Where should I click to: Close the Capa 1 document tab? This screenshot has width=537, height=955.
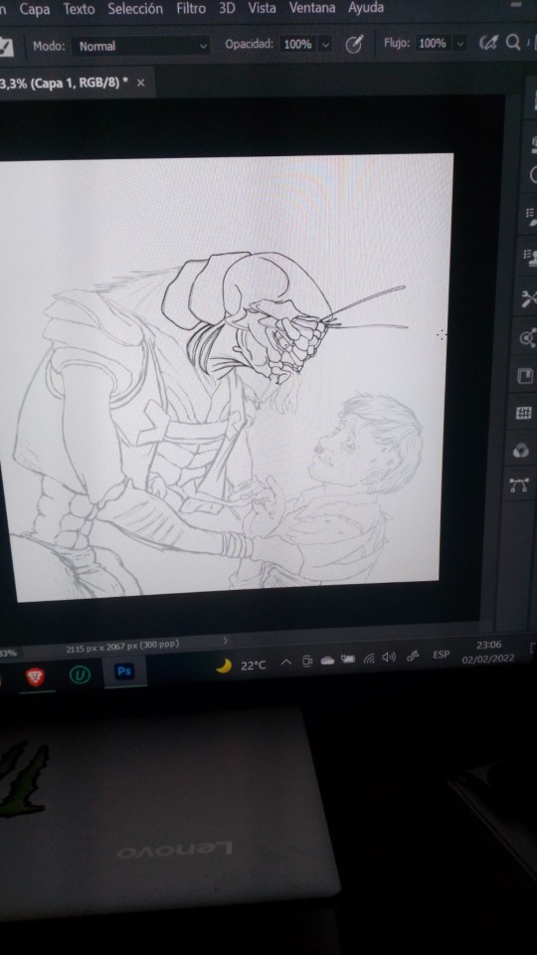coord(140,83)
